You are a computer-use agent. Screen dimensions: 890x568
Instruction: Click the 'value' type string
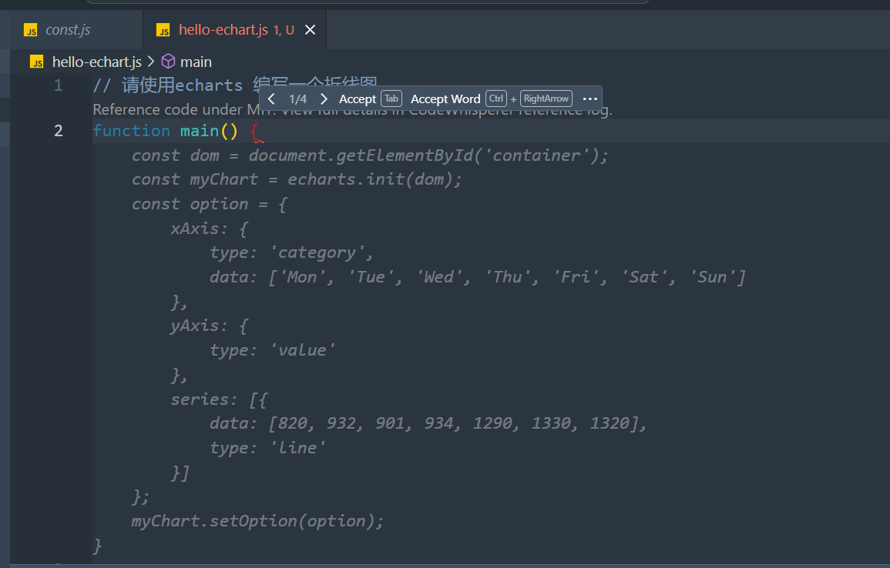coord(302,350)
